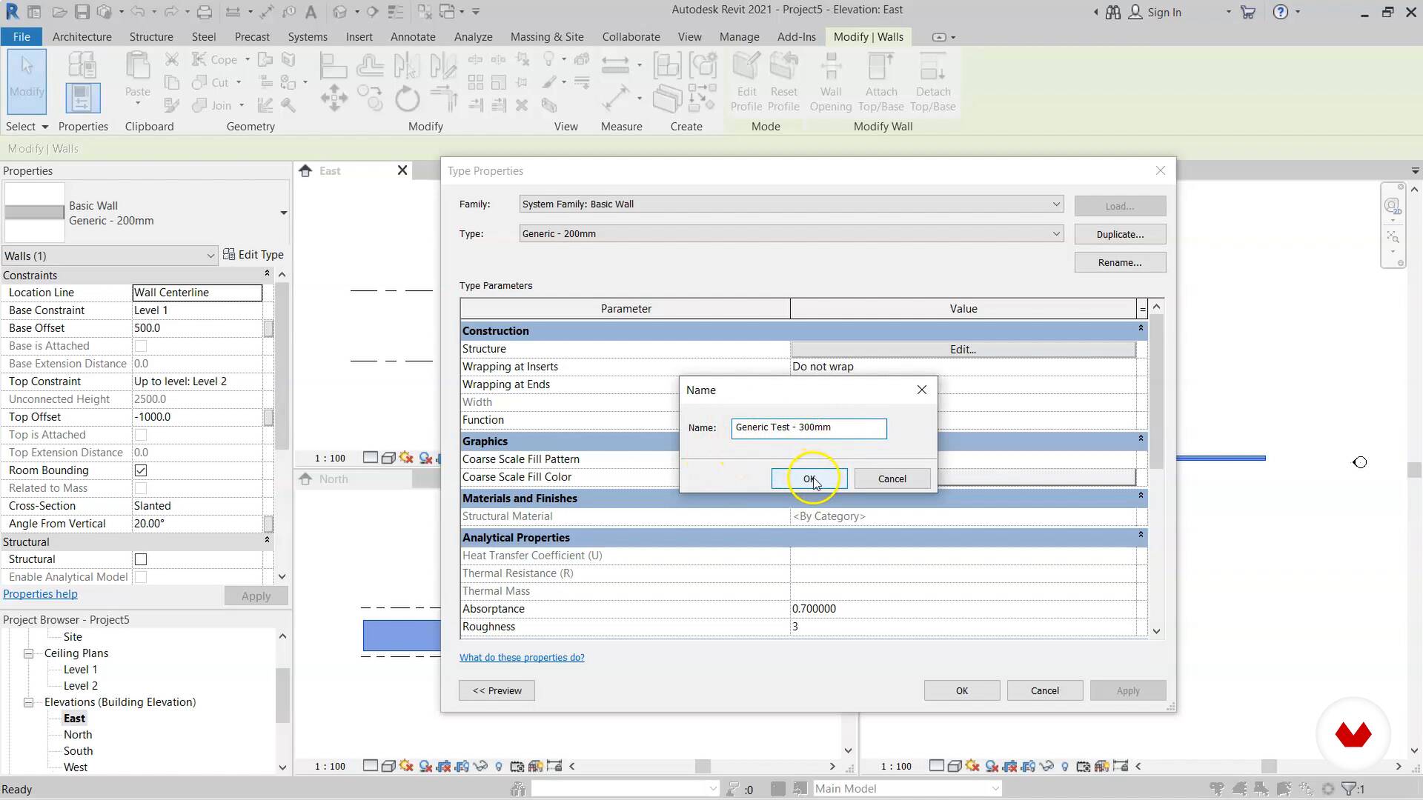
Task: Select the Modify arrow tool
Action: [x=27, y=81]
